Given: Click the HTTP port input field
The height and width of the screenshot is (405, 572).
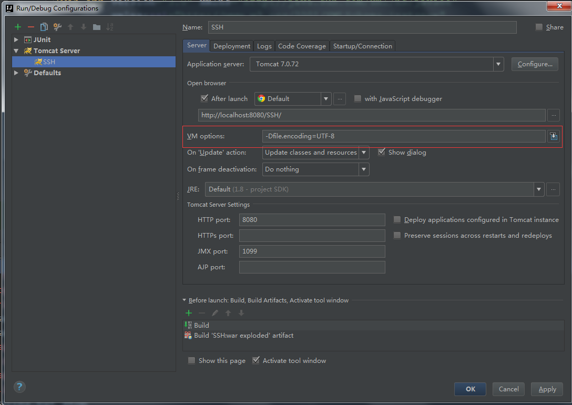Looking at the screenshot, I should pyautogui.click(x=312, y=220).
